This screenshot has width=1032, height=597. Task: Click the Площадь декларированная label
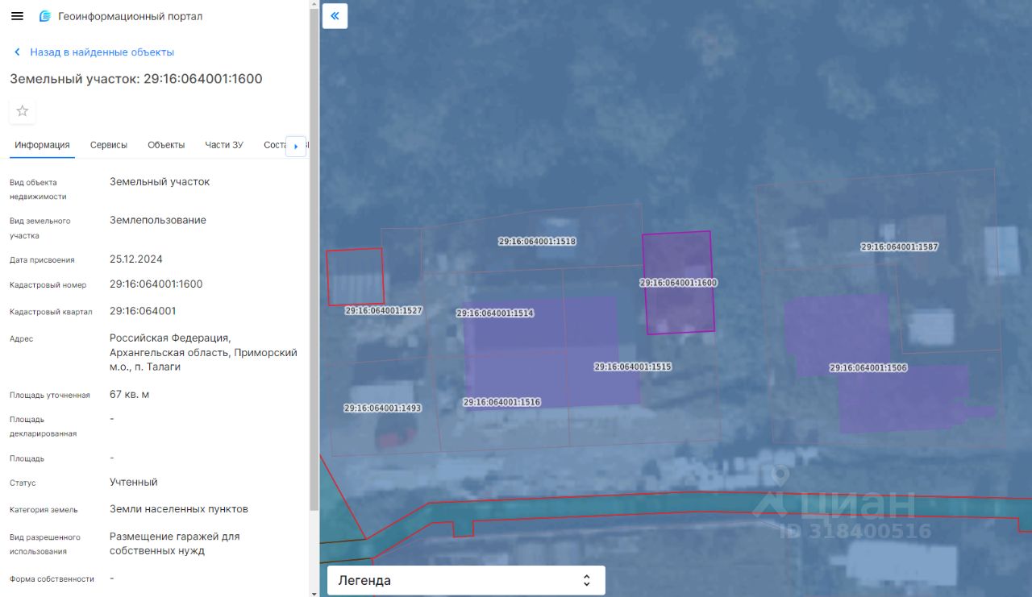(x=44, y=426)
